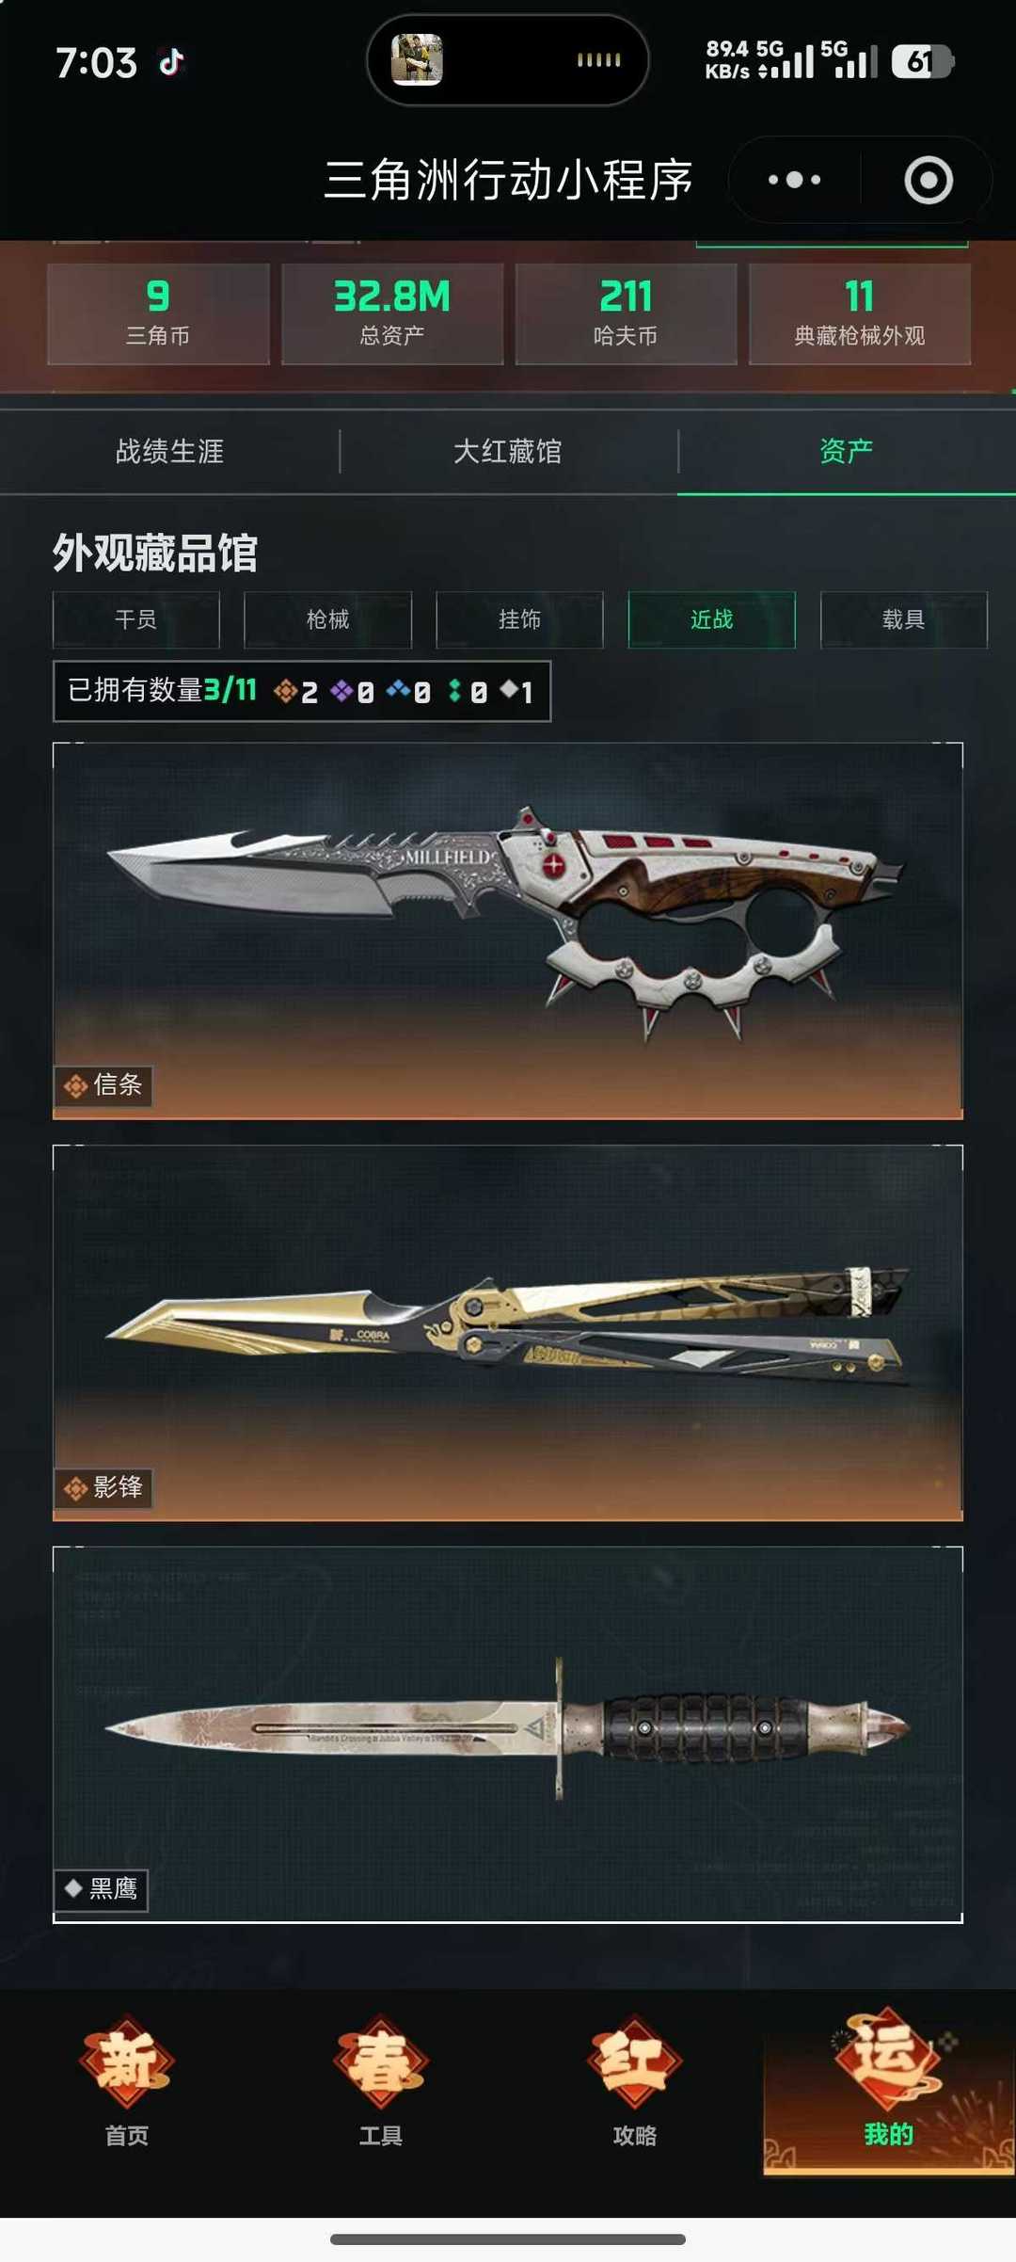
Task: Switch to the 战绩生涯 tab
Action: (x=169, y=452)
